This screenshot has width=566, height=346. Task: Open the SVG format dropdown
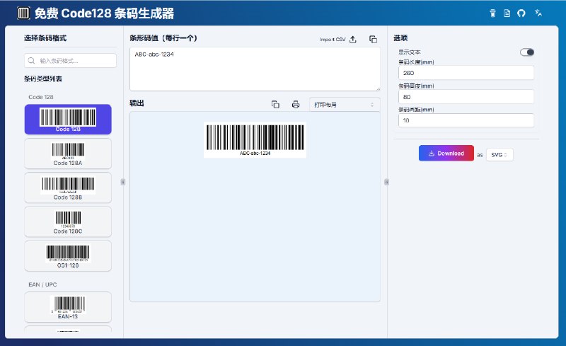(499, 154)
